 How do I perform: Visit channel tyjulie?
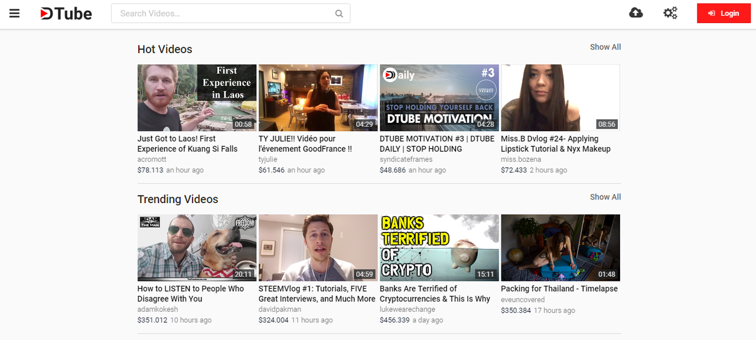tap(268, 159)
